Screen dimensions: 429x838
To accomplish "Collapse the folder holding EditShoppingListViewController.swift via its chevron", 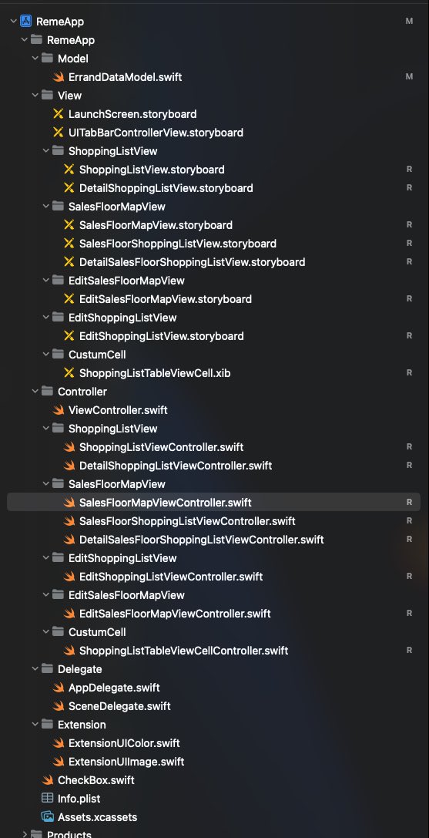I will [x=46, y=558].
